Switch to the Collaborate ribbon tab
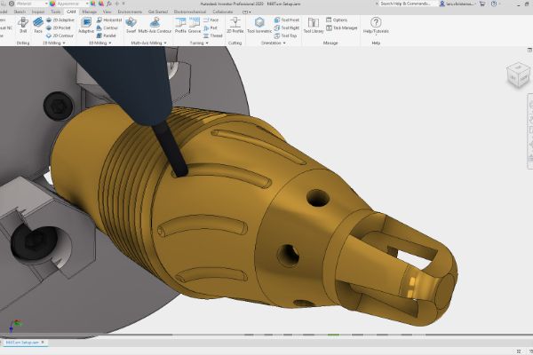 tap(223, 12)
